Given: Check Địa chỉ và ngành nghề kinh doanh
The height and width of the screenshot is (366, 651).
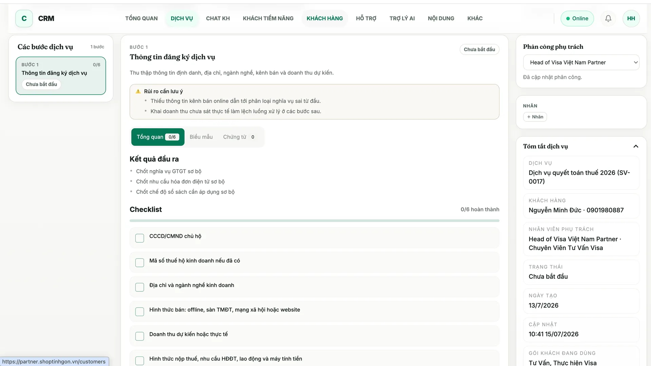Looking at the screenshot, I should coord(140,287).
